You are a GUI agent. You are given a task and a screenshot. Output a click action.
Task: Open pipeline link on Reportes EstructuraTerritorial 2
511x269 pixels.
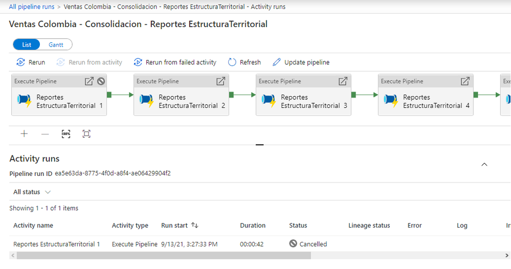click(x=221, y=81)
